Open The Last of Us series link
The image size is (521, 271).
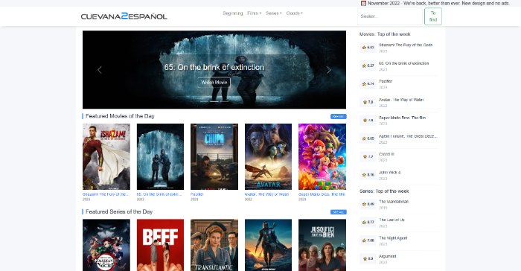(391, 220)
